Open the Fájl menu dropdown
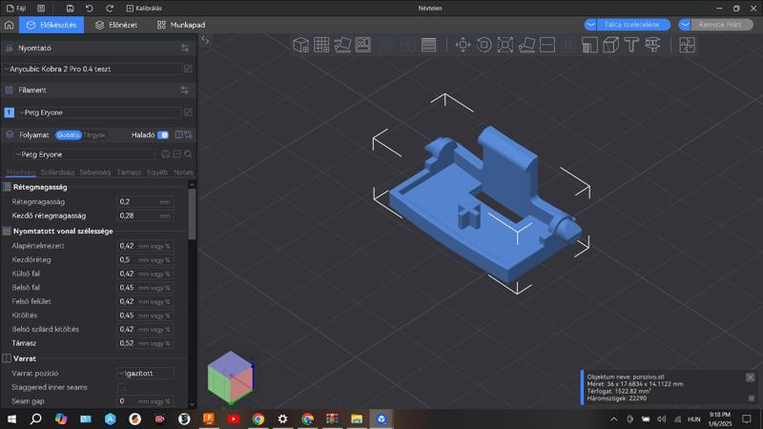The image size is (763, 429). (x=16, y=9)
